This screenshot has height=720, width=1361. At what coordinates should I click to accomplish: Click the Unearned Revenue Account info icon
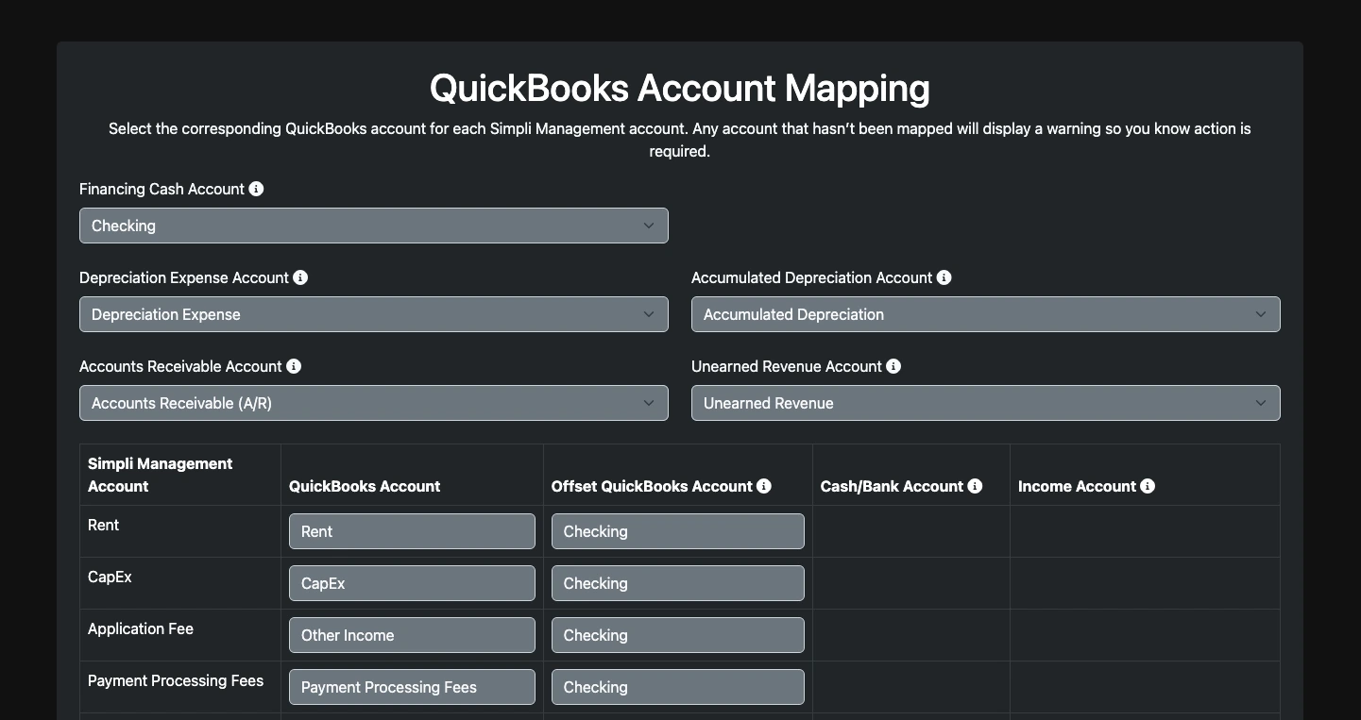tap(893, 366)
